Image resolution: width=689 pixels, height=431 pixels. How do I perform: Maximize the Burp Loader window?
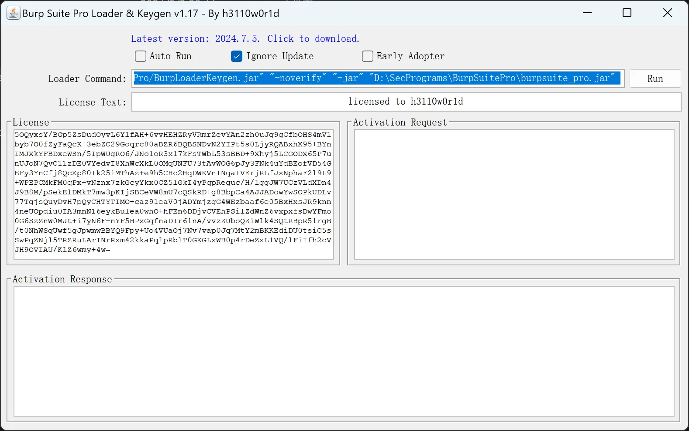coord(627,13)
